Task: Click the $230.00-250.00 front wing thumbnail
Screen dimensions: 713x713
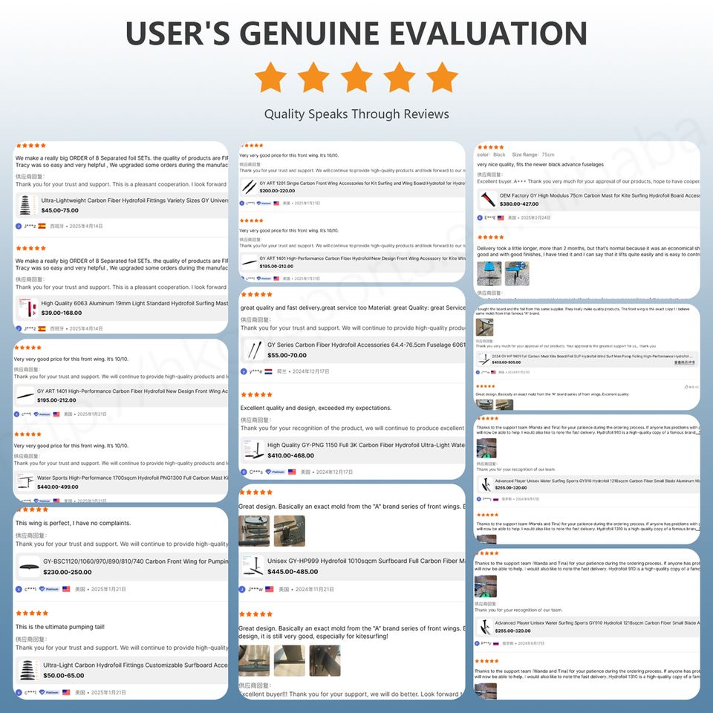Action: pos(29,567)
